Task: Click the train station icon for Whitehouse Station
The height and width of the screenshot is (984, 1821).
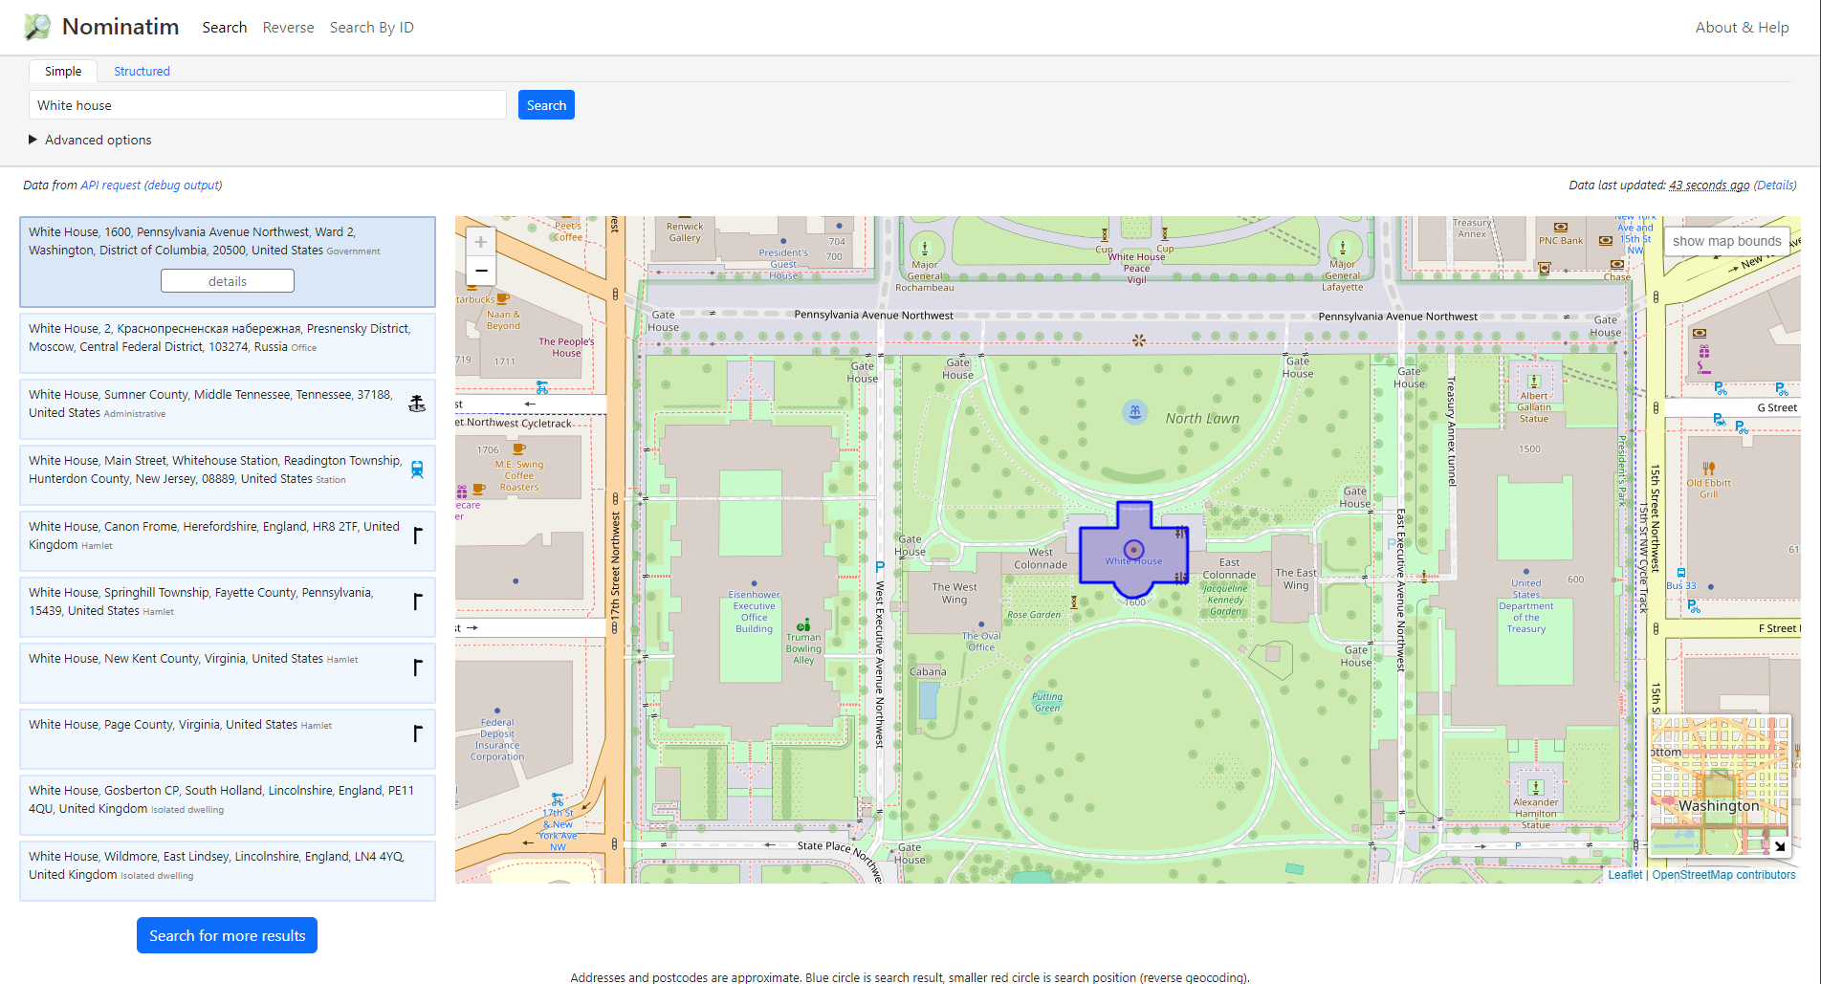Action: [417, 470]
